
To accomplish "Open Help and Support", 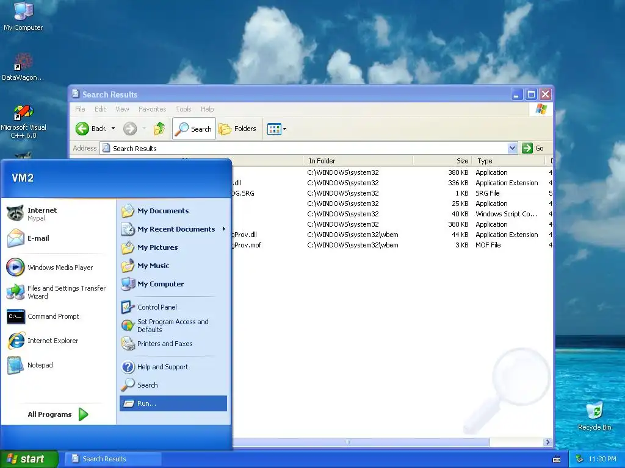I will click(x=173, y=367).
